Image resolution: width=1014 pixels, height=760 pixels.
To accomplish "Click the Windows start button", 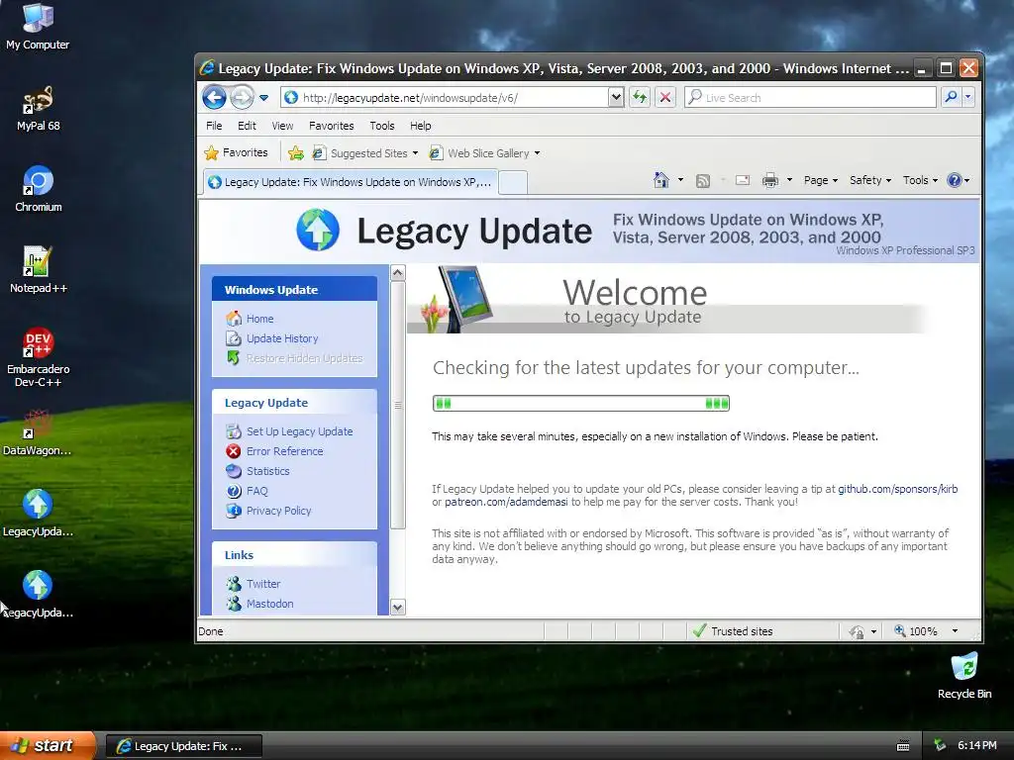I will (x=48, y=745).
